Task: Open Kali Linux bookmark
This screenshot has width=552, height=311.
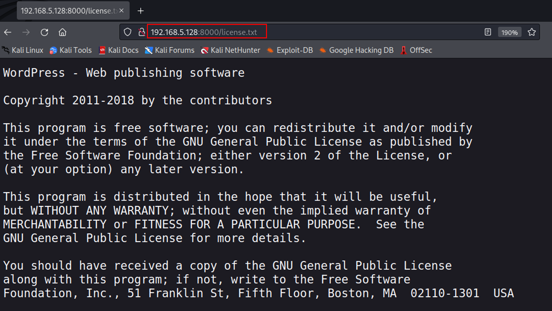Action: pyautogui.click(x=23, y=50)
